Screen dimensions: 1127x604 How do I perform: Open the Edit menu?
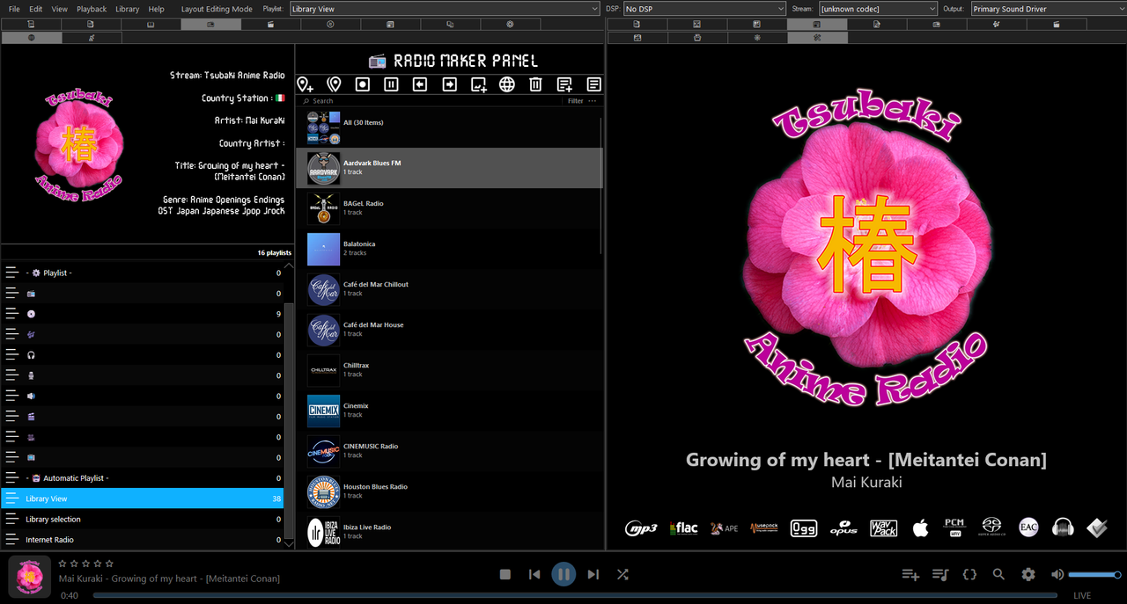pos(36,9)
